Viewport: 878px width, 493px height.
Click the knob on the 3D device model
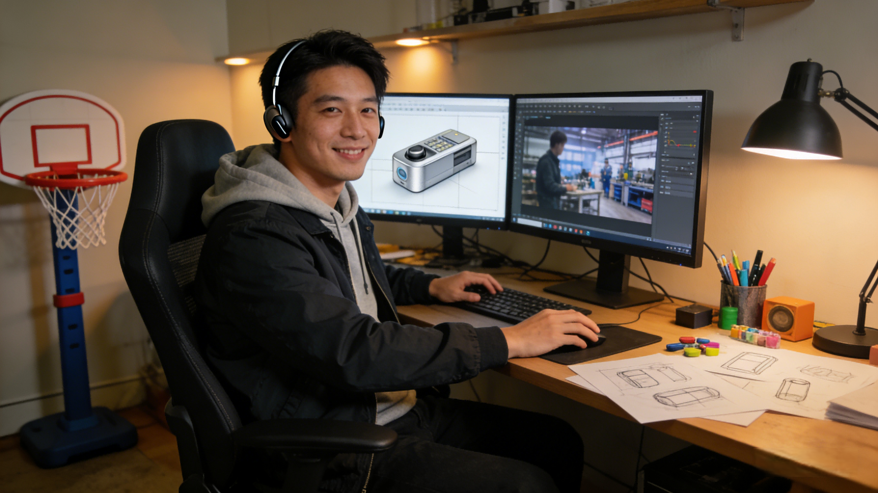[x=416, y=151]
